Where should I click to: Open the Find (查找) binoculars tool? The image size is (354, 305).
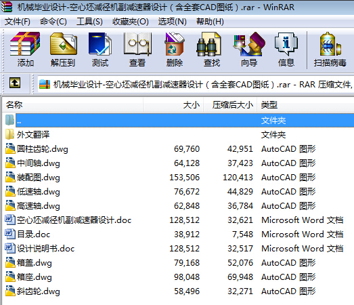click(x=209, y=44)
